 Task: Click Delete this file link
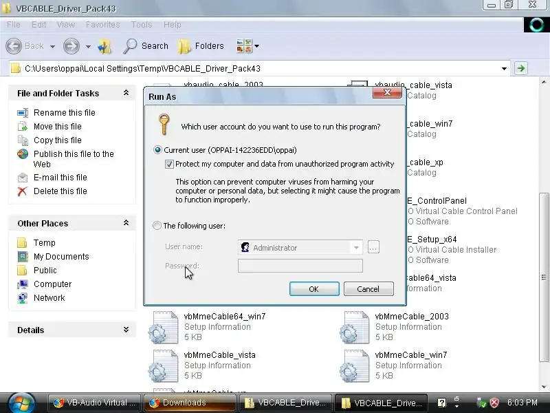pyautogui.click(x=60, y=191)
